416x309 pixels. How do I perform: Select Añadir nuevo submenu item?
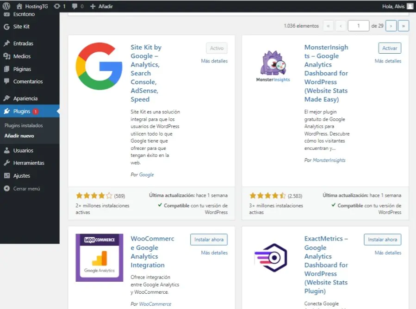(19, 136)
